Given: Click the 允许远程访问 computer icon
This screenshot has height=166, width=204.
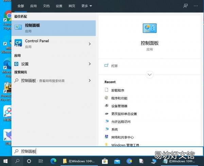Looking at the screenshot, I should coord(107,121).
